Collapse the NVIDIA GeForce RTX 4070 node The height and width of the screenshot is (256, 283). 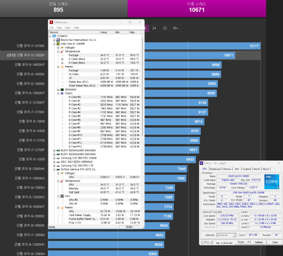(54, 169)
